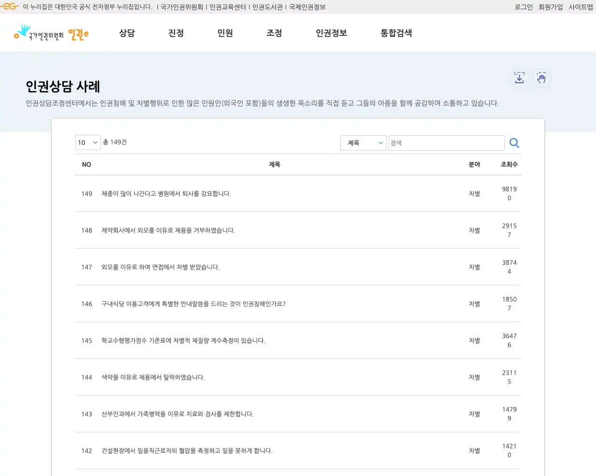The width and height of the screenshot is (596, 476).
Task: Open the 제목 search field dropdown
Action: pos(363,143)
